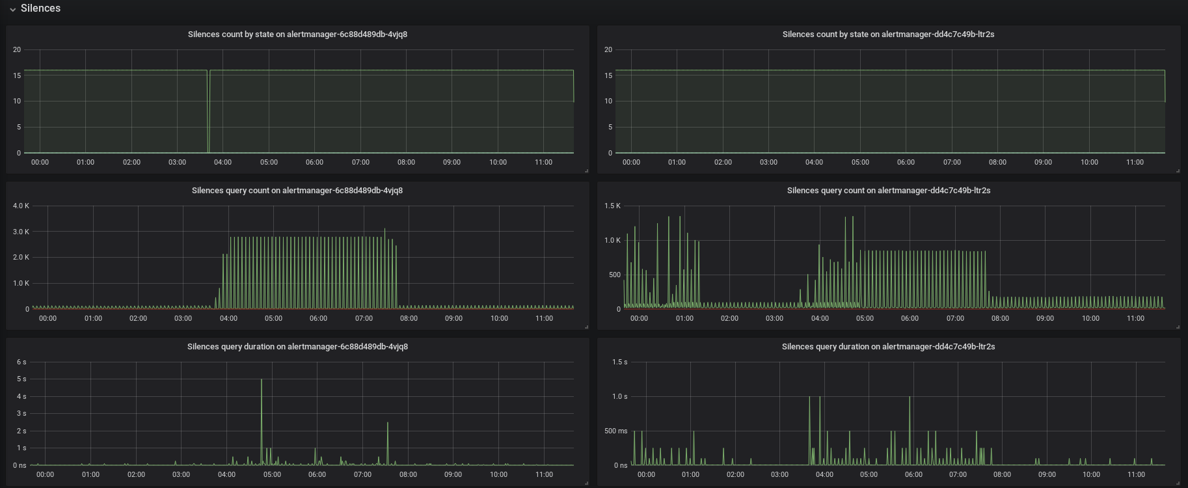Click resize handle of query duration 4vjq8 panel

pos(586,483)
